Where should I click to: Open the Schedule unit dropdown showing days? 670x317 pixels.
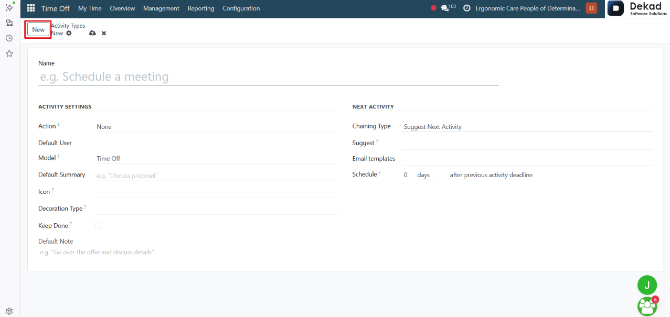pyautogui.click(x=430, y=175)
